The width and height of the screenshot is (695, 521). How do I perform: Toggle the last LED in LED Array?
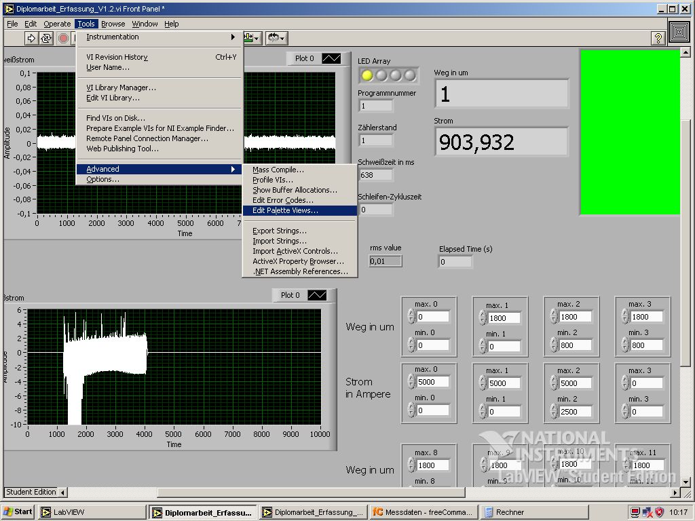(410, 75)
